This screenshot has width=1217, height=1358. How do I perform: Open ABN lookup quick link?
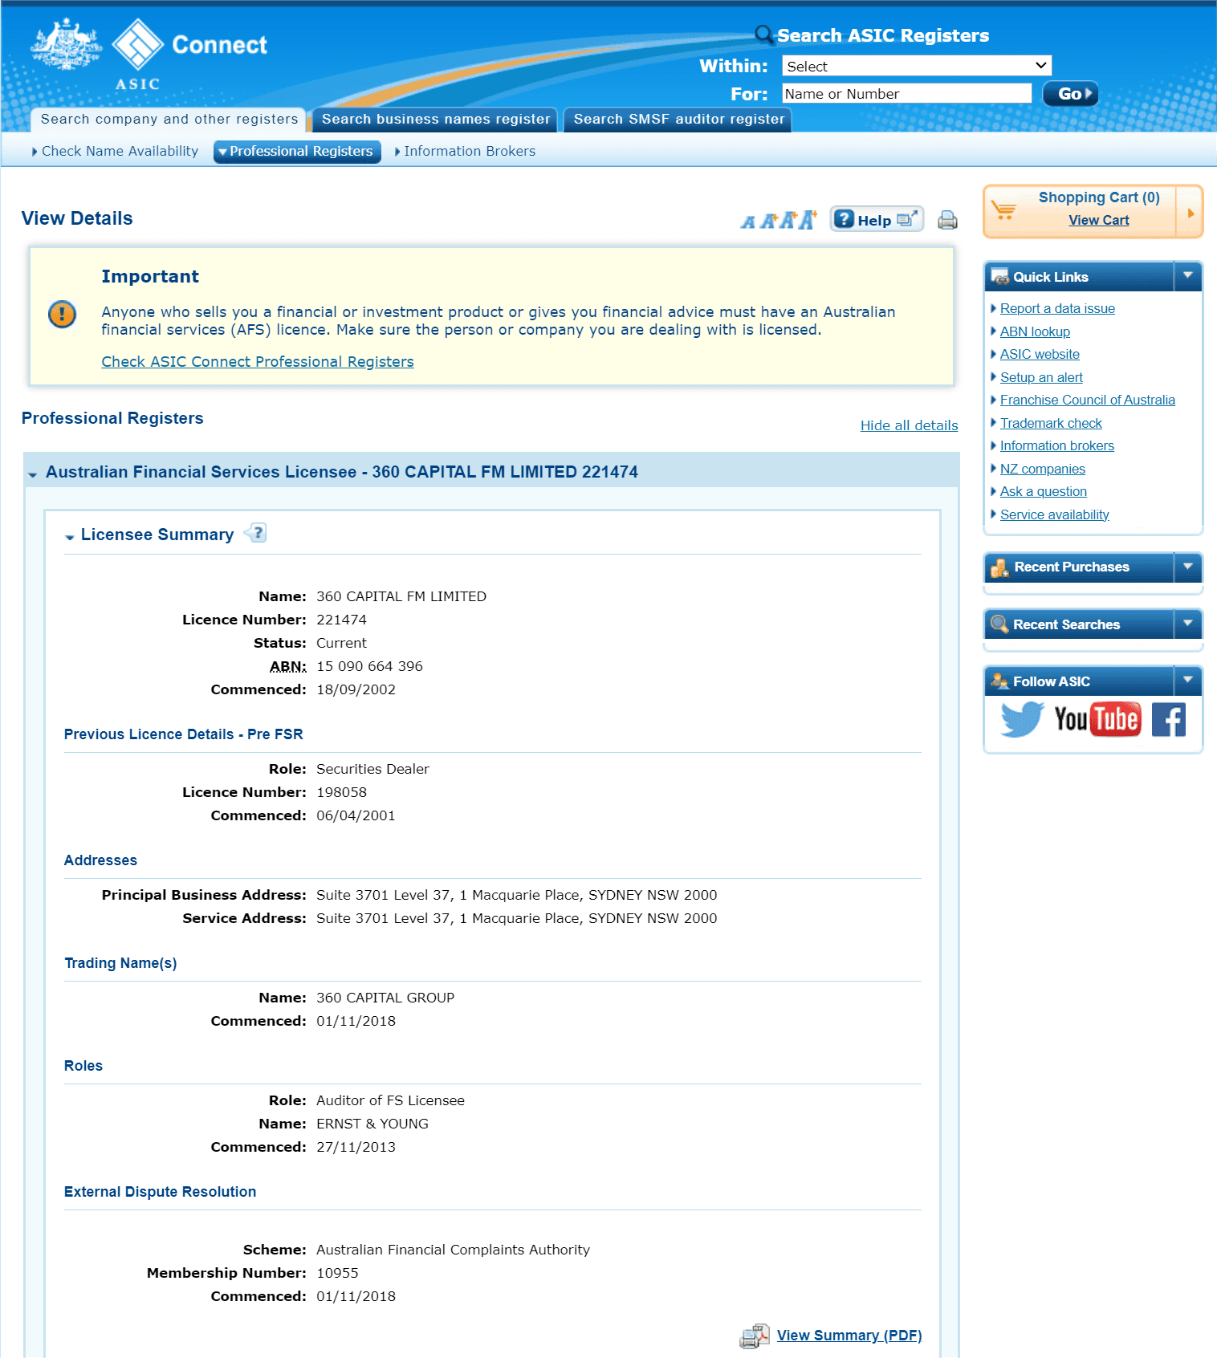click(x=1035, y=331)
